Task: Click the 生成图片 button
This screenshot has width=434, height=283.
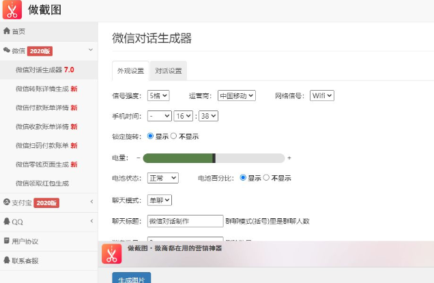Action: [131, 278]
